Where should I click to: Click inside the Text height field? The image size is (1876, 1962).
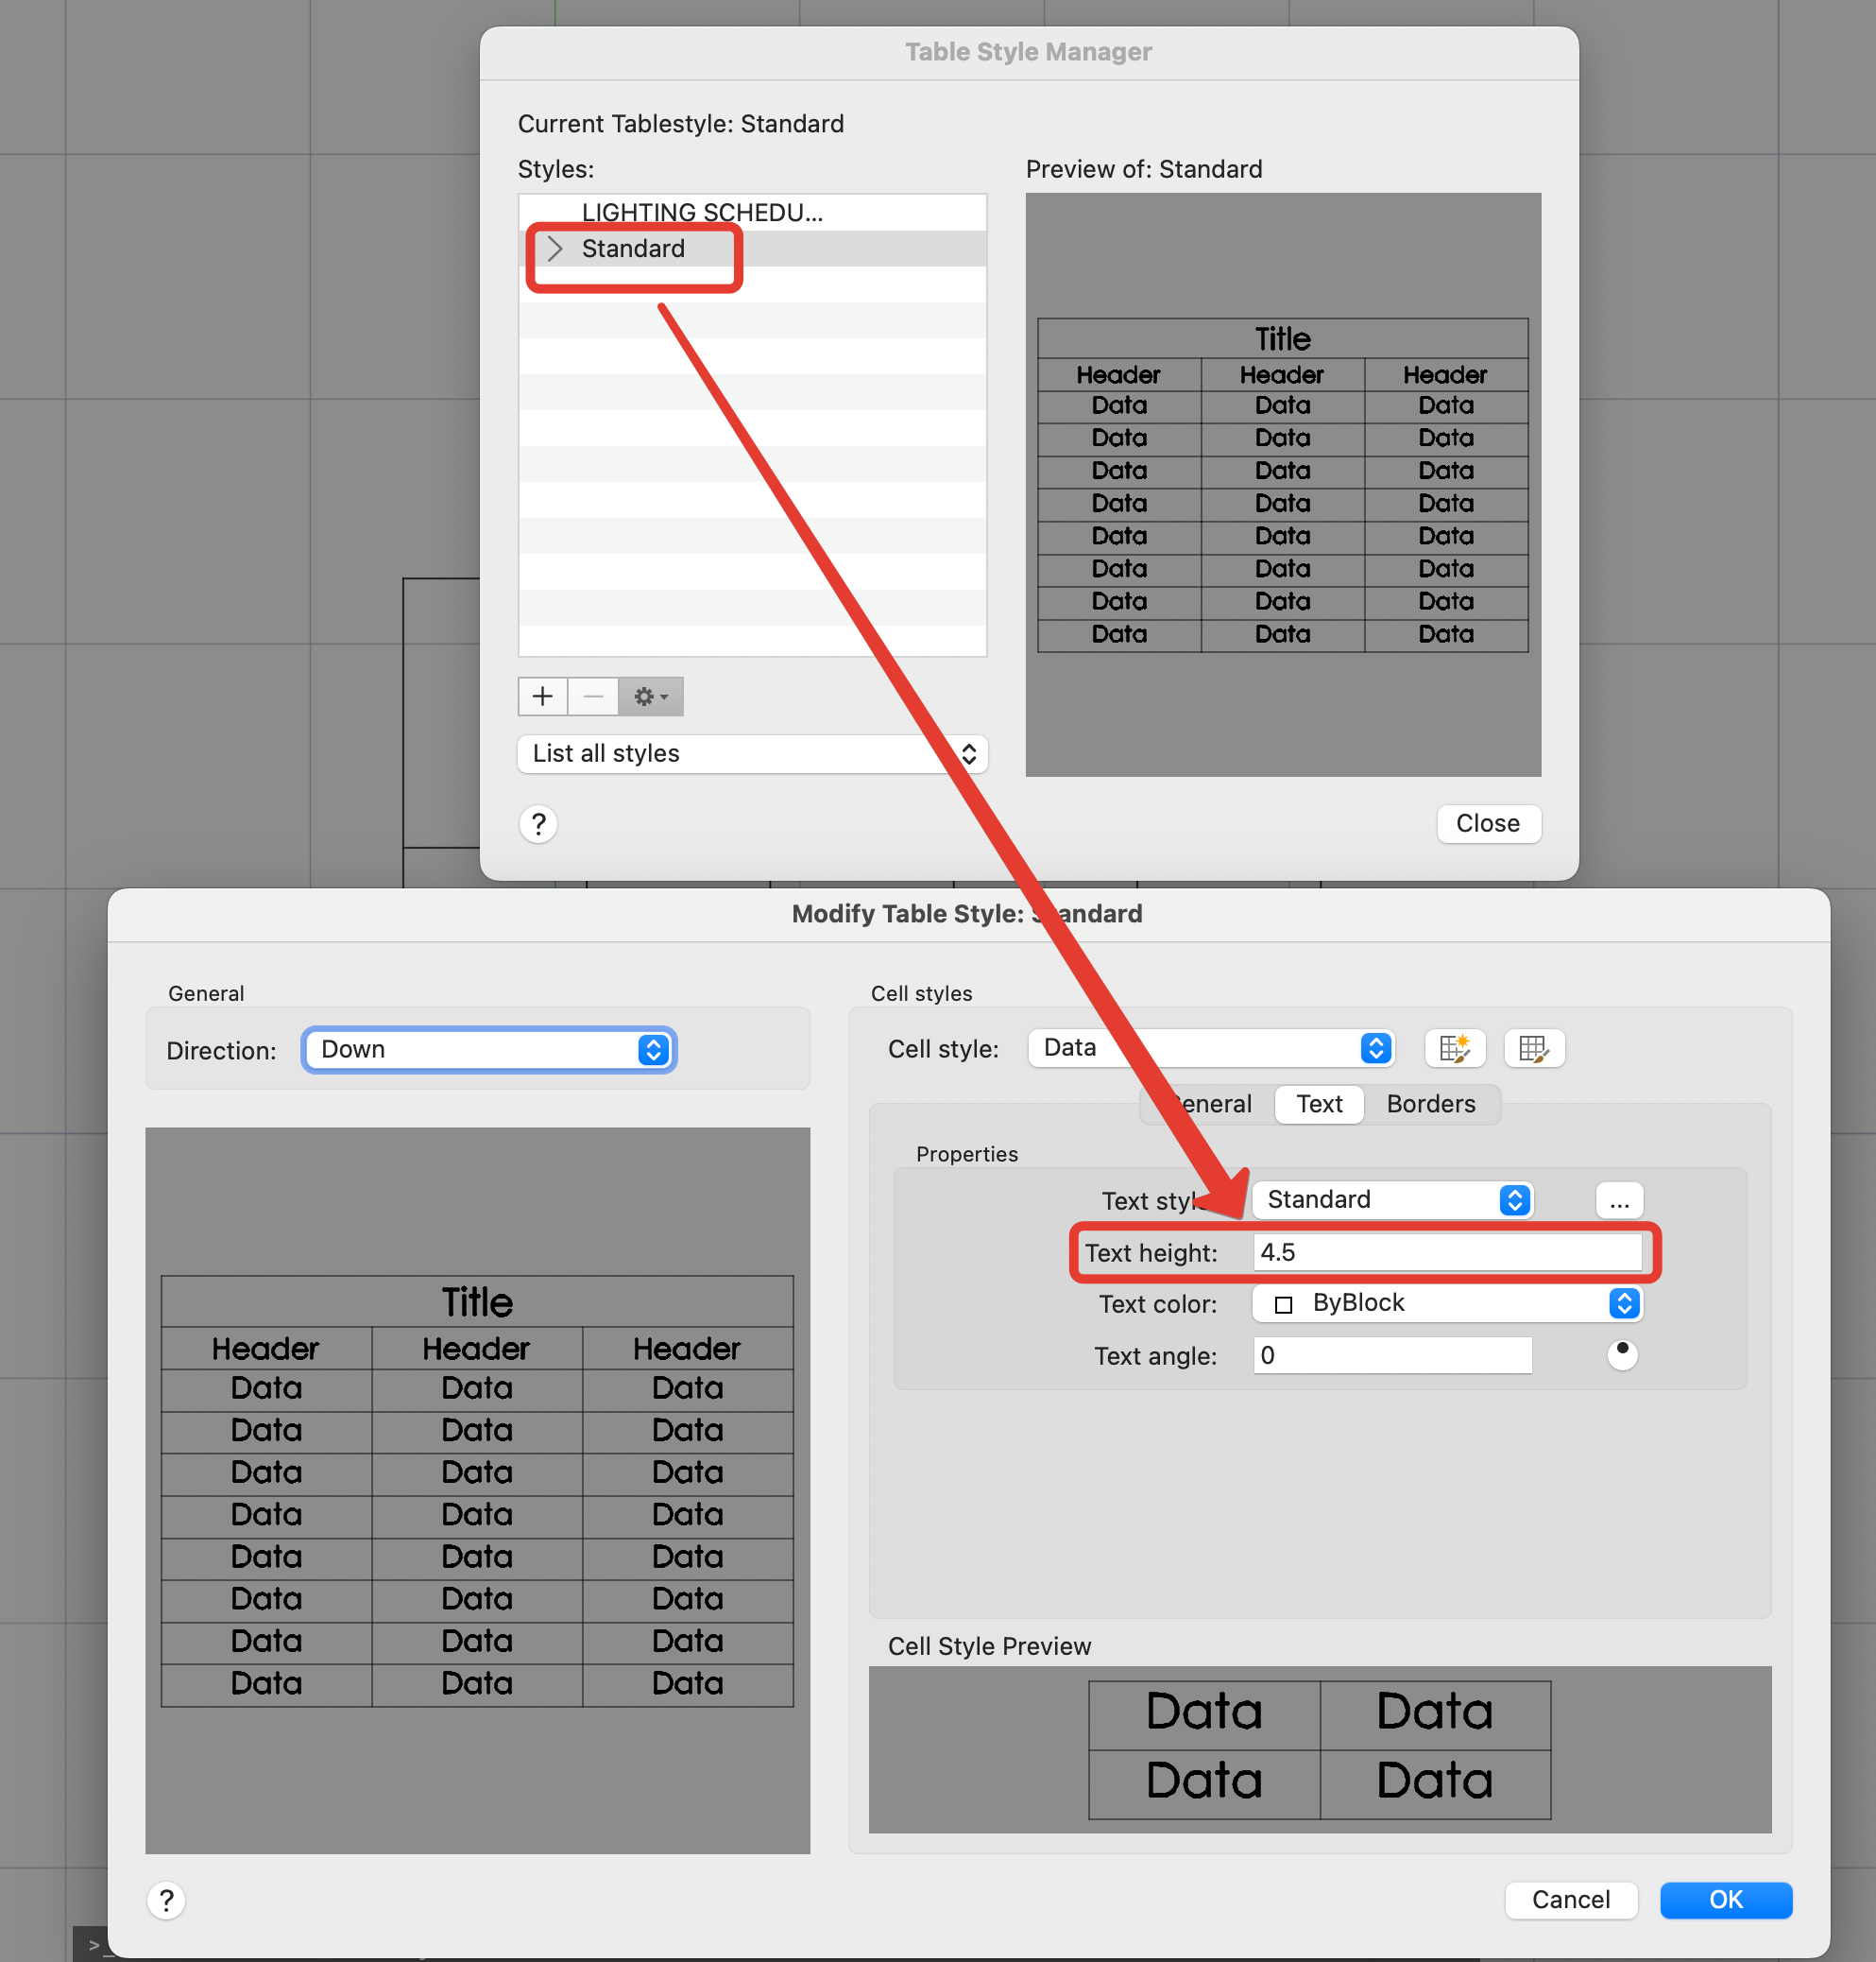pyautogui.click(x=1450, y=1251)
